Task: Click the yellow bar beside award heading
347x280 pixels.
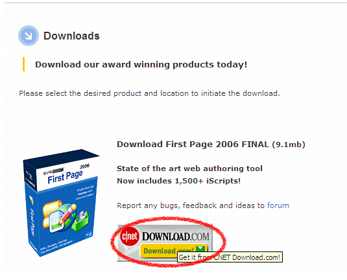Action: [x=24, y=64]
